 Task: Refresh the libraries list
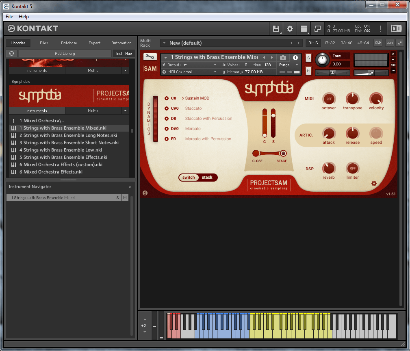pyautogui.click(x=11, y=53)
